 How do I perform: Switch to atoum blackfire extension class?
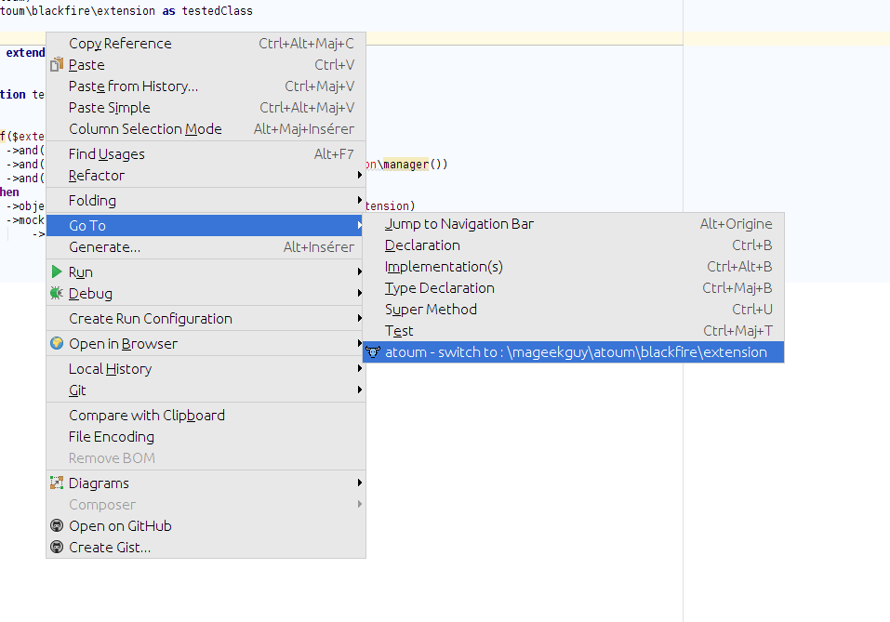click(x=573, y=351)
